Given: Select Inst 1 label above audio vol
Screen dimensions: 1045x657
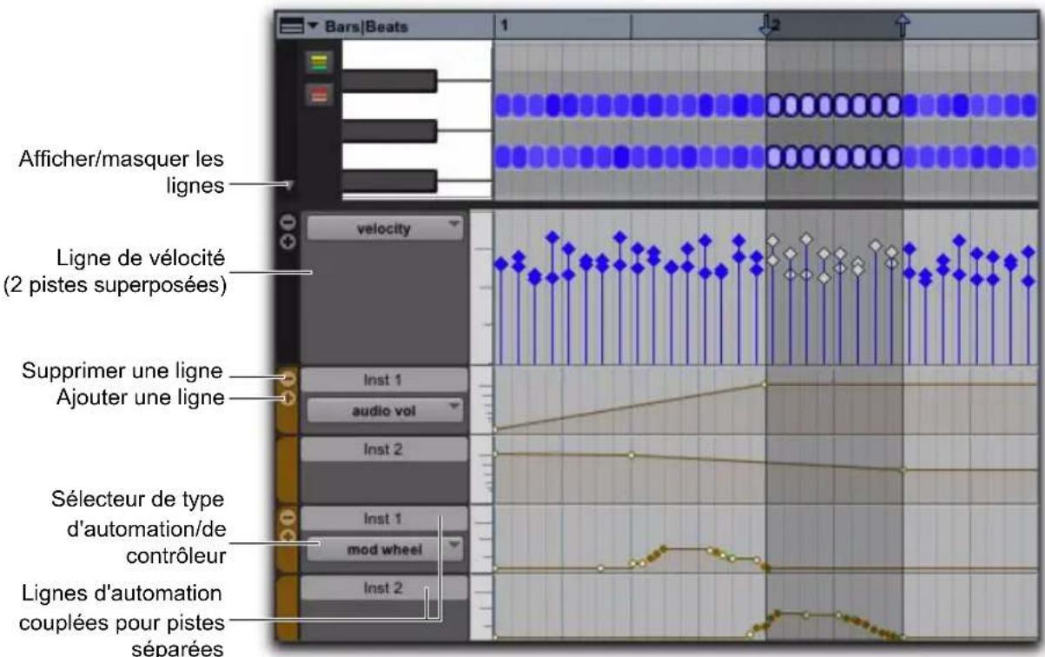Looking at the screenshot, I should (x=385, y=380).
